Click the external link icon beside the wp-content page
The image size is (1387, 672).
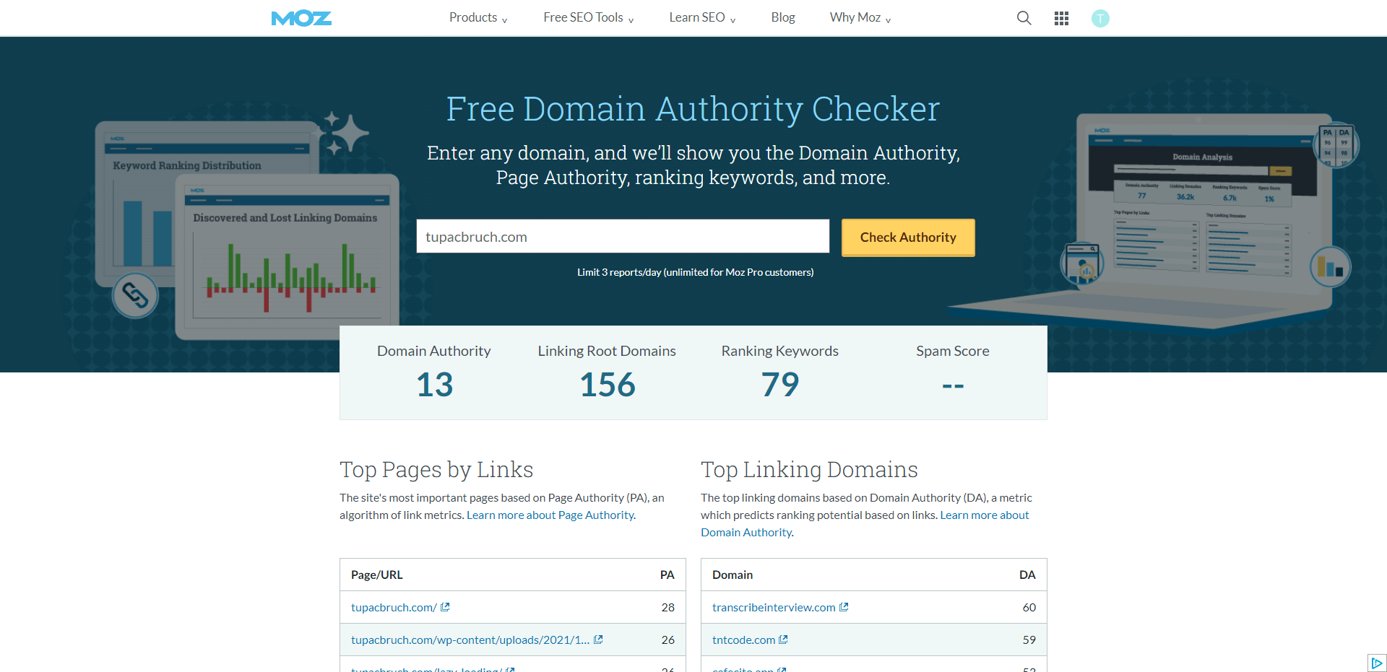598,640
